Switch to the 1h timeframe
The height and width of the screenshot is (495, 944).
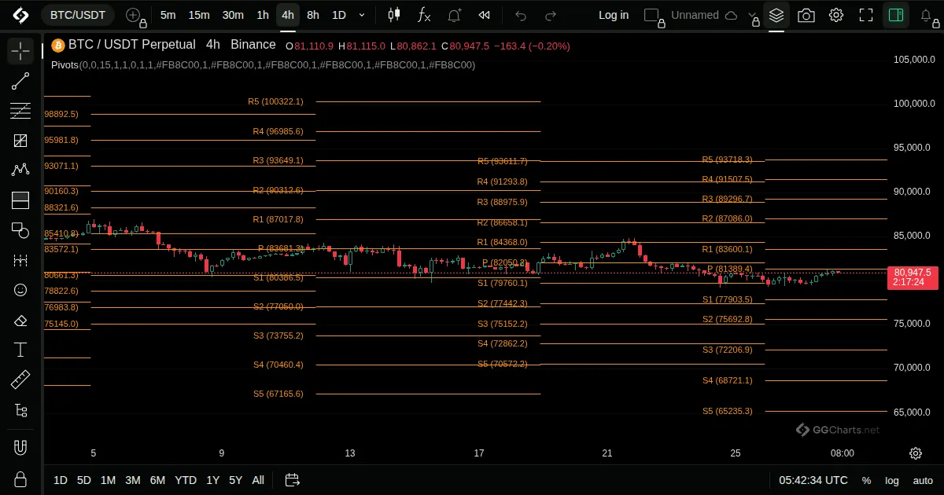263,15
